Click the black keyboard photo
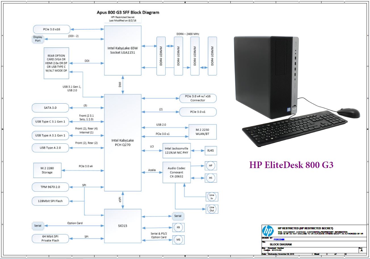Screen dimensions: 370x259 [x=295, y=128]
